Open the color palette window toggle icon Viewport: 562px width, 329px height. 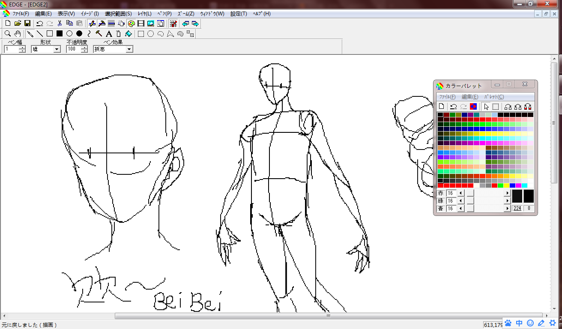tap(132, 23)
